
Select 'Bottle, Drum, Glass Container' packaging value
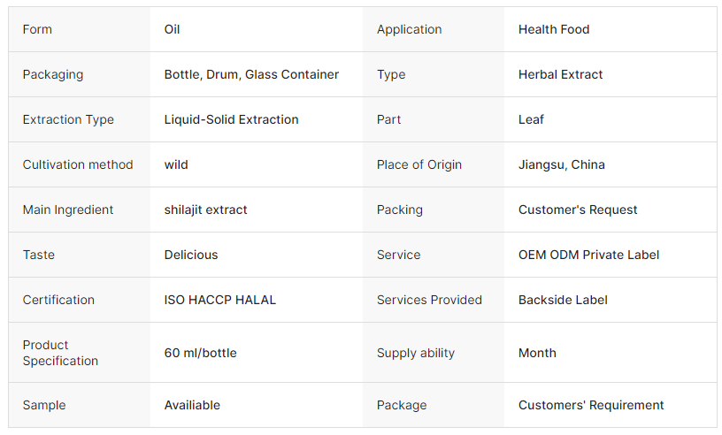(x=251, y=74)
